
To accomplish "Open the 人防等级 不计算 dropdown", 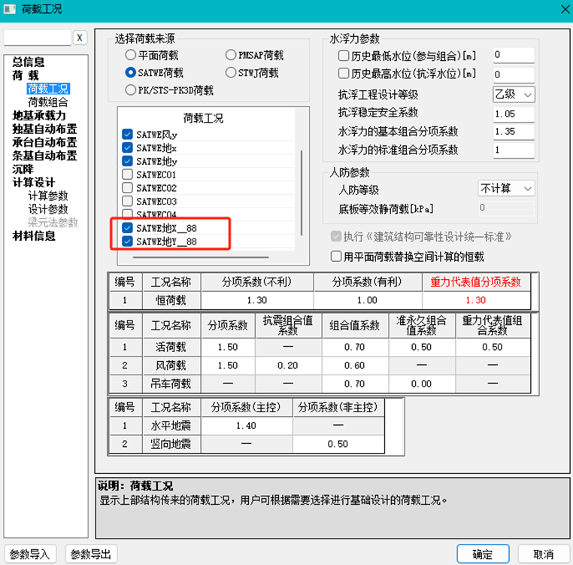I will point(506,189).
